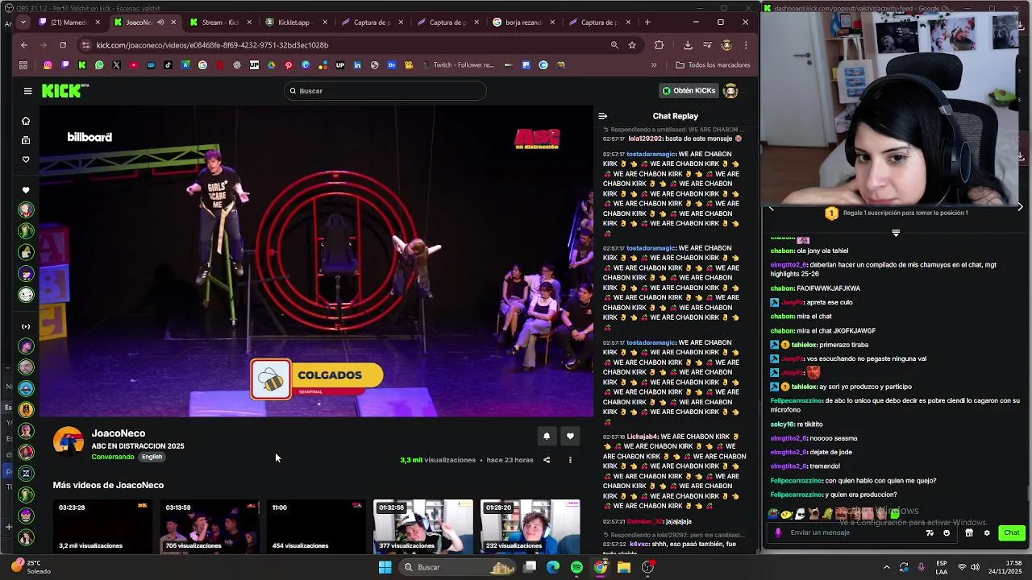Switch to the Stream - Kick tab
Image resolution: width=1032 pixels, height=580 pixels.
click(219, 23)
